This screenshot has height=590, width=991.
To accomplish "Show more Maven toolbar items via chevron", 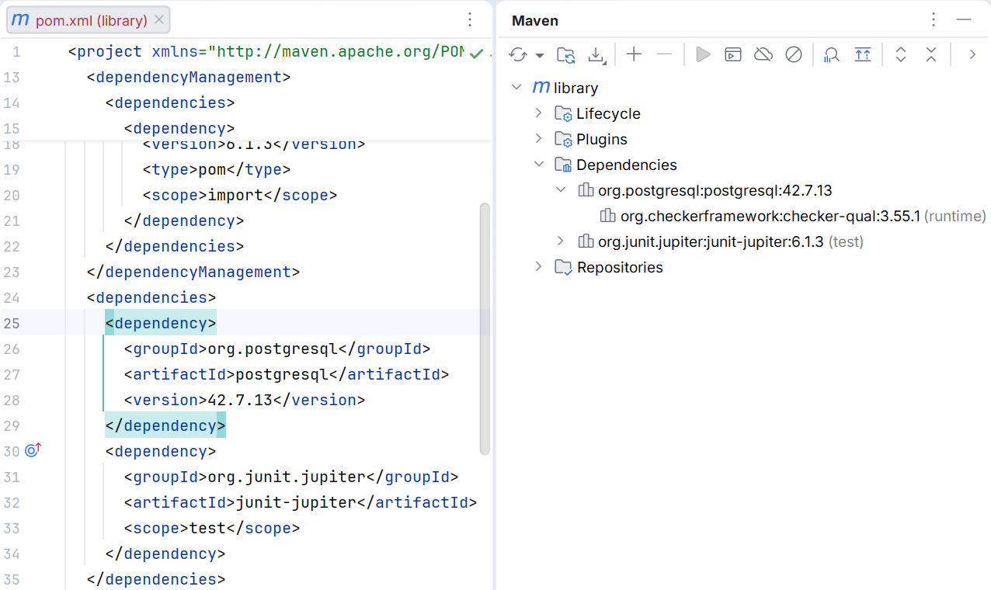I will click(972, 54).
